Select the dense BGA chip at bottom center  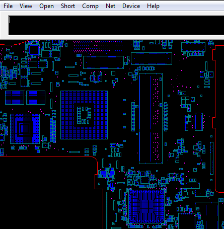coord(146,206)
